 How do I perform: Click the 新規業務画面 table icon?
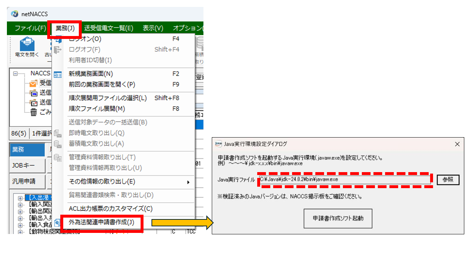point(58,75)
